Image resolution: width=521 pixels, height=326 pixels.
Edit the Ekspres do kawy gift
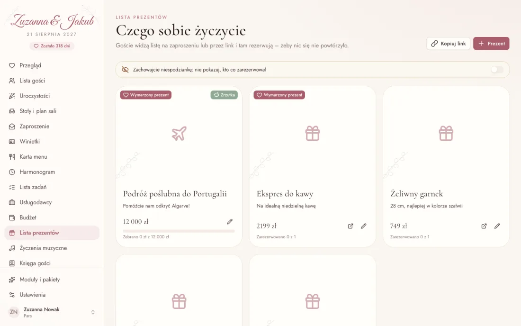pyautogui.click(x=363, y=226)
